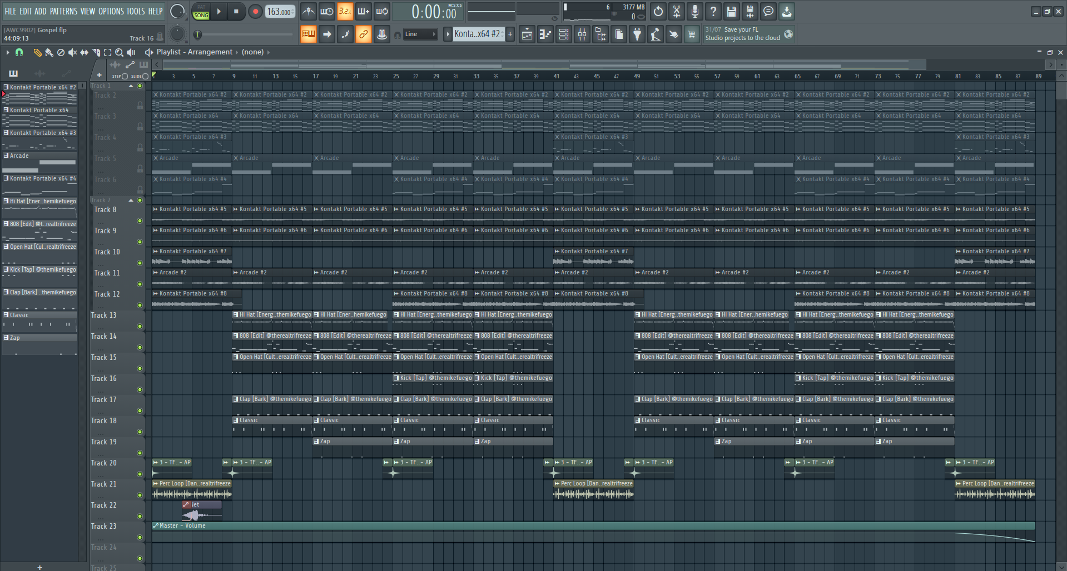Toggle wait for input to start playing
Screen dimensions: 1067x571
point(327,11)
